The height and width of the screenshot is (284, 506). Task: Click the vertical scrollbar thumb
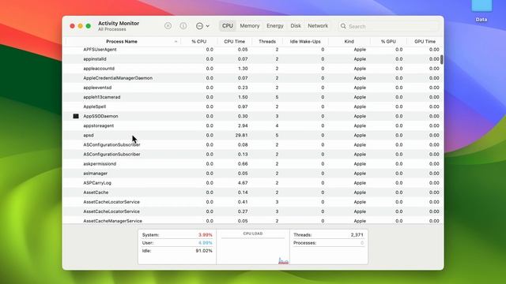[x=441, y=59]
